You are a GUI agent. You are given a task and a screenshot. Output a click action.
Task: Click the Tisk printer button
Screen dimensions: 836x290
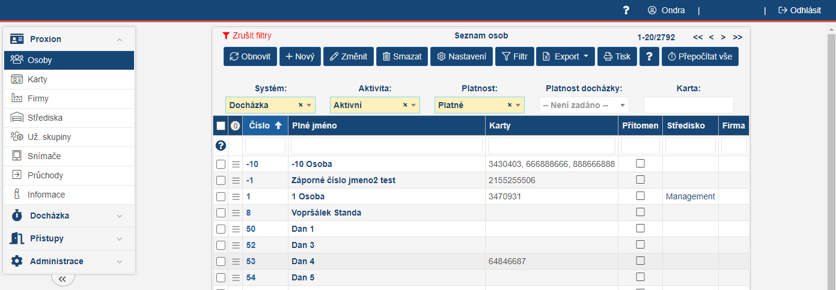click(617, 56)
